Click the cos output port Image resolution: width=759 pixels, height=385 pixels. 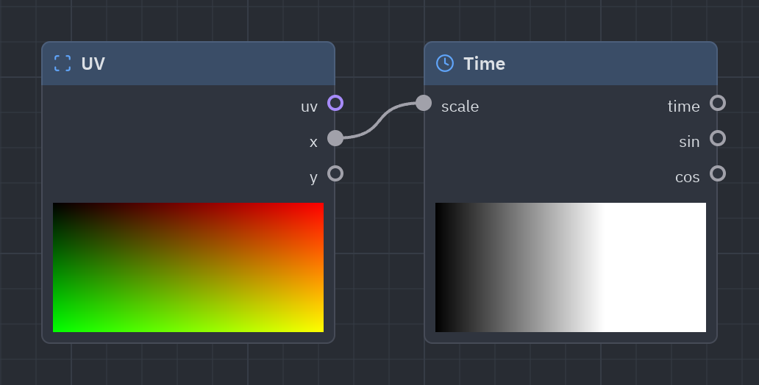[718, 173]
